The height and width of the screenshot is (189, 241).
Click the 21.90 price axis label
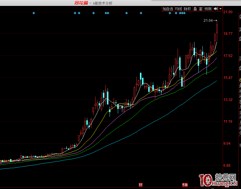228,12
